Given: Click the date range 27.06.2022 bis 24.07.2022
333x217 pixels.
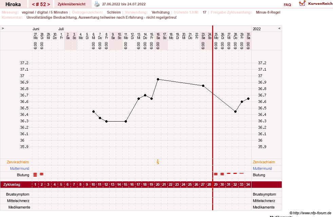Looking at the screenshot, I should pyautogui.click(x=124, y=4).
